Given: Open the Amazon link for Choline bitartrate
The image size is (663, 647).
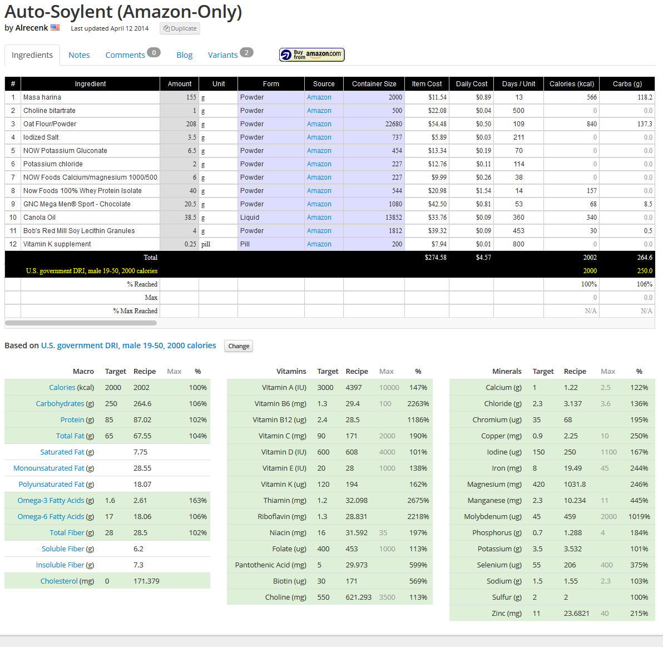Looking at the screenshot, I should click(x=319, y=110).
